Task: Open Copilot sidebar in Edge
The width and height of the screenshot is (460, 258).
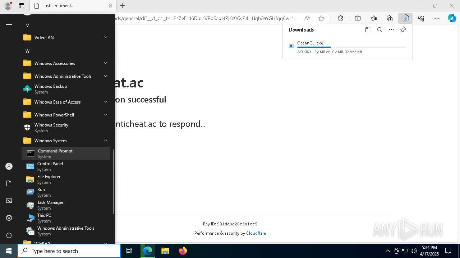Action: click(x=452, y=18)
